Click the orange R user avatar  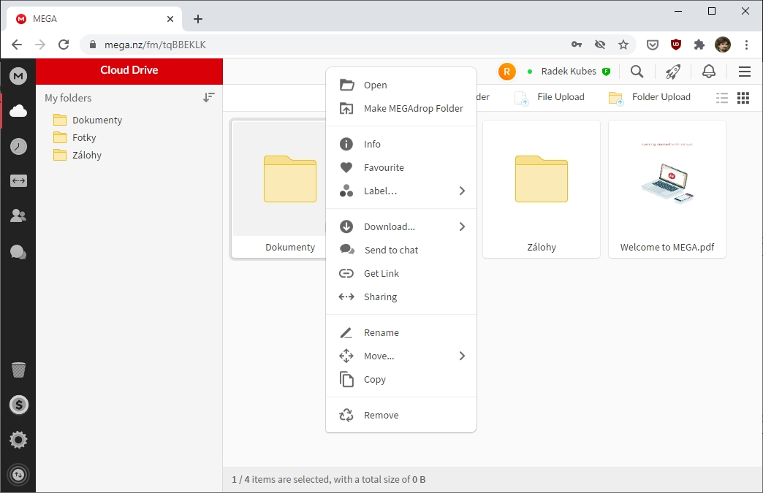(506, 72)
